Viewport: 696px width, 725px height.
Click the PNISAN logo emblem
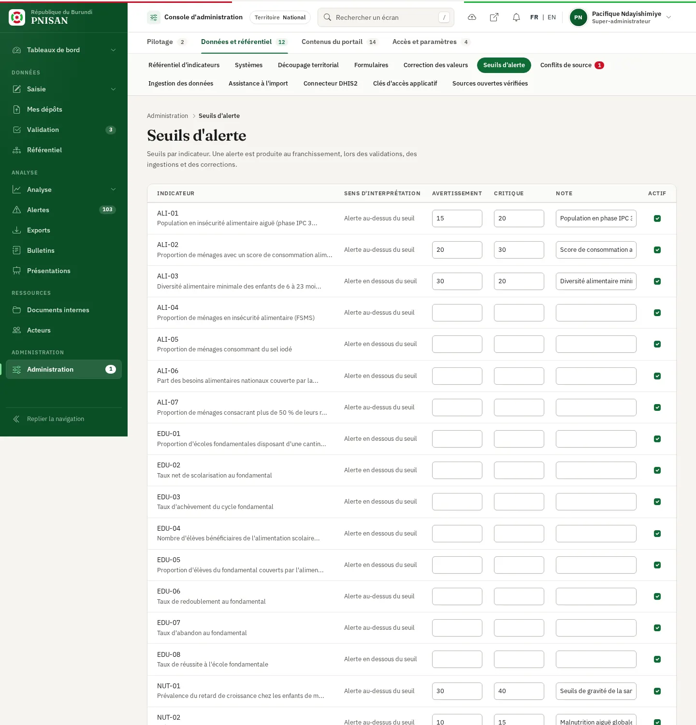coord(17,17)
